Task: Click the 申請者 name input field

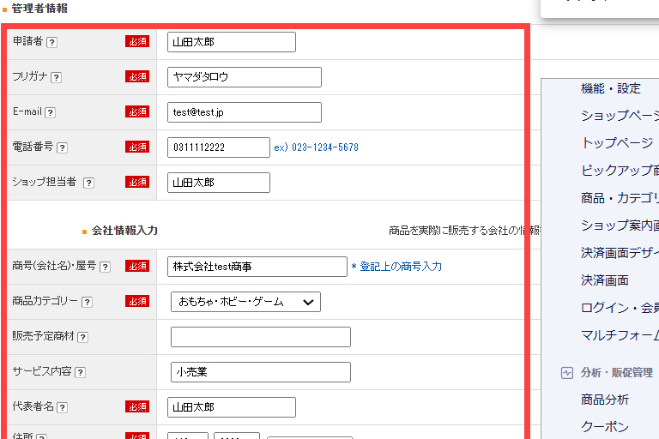Action: pyautogui.click(x=232, y=42)
